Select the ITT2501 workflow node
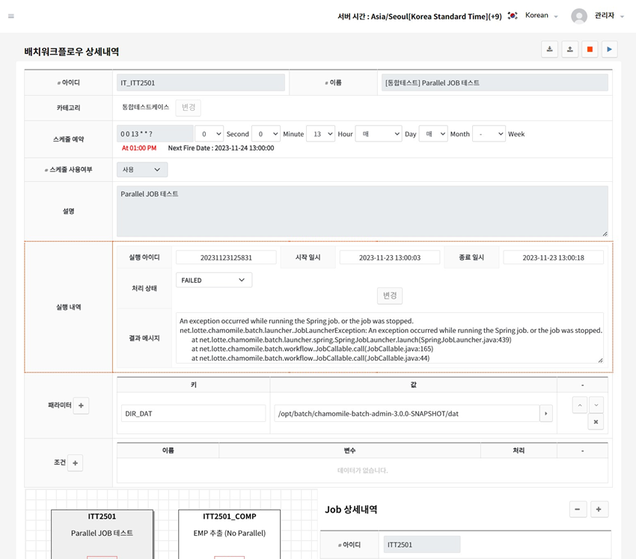This screenshot has height=559, width=636. 103,534
